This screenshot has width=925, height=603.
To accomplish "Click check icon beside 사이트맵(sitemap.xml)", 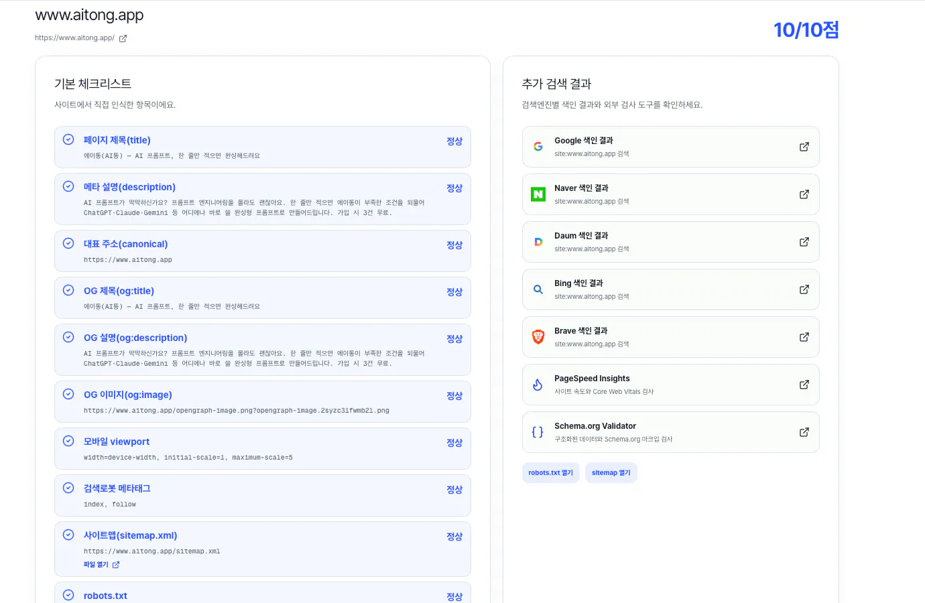I will coord(68,535).
